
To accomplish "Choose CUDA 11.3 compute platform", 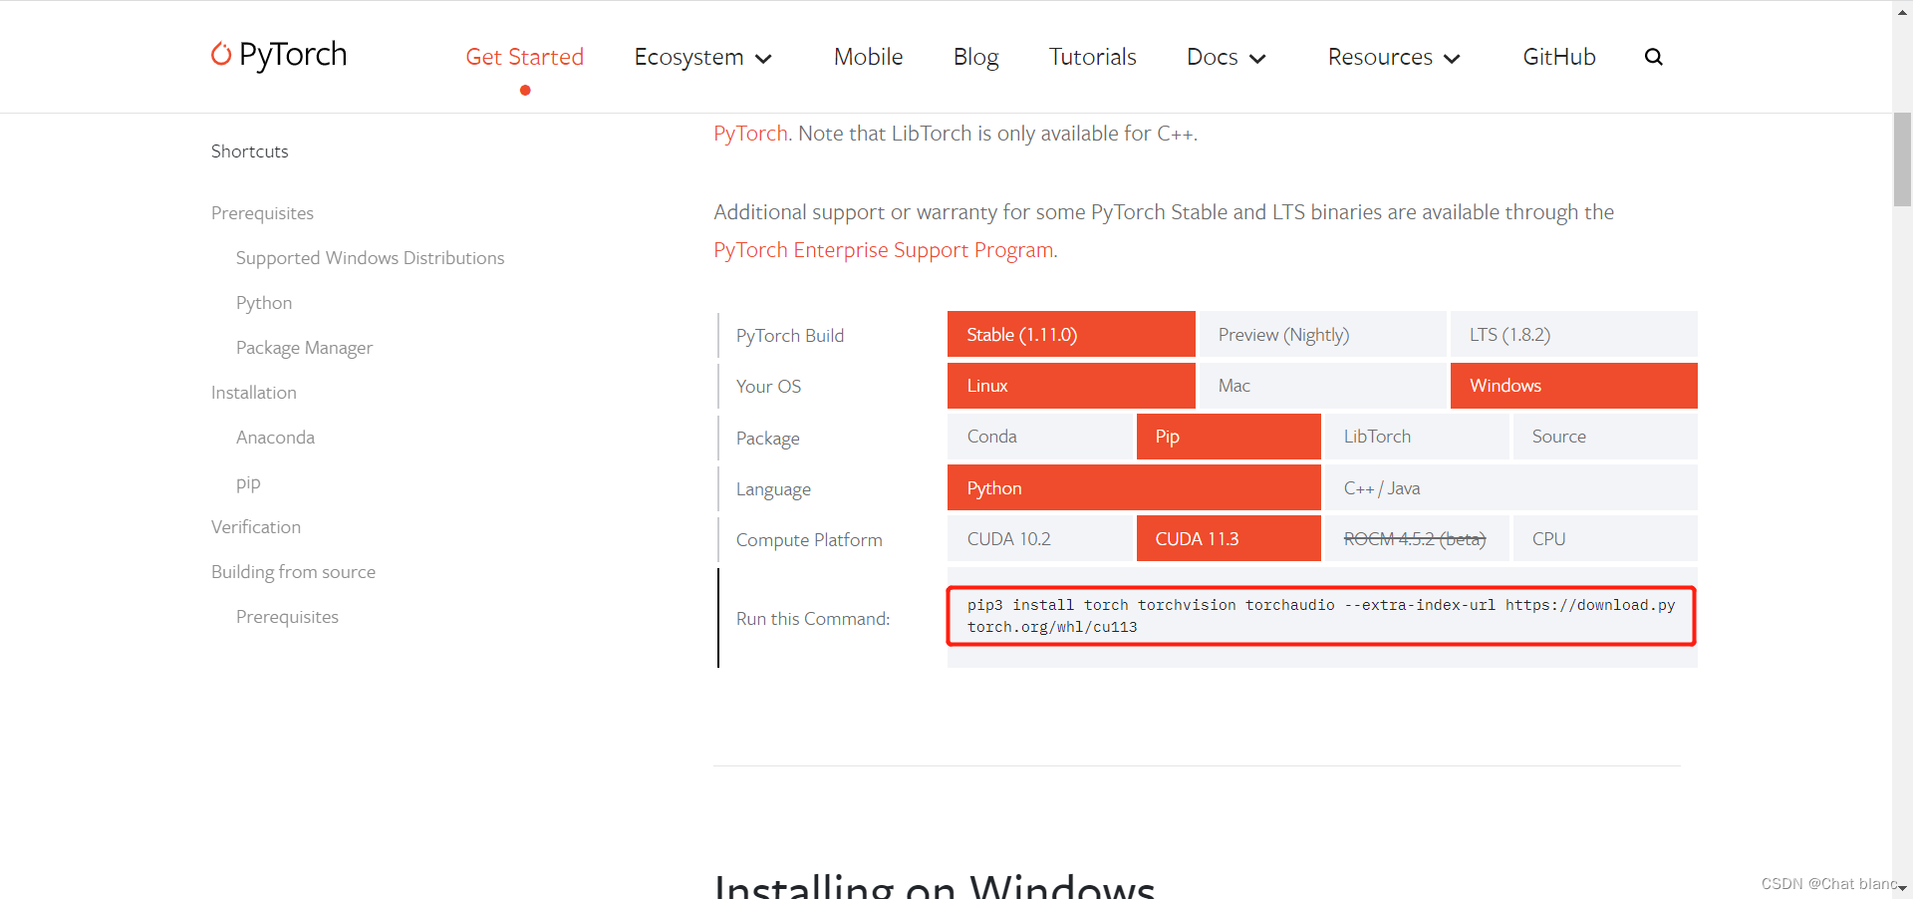I will pyautogui.click(x=1229, y=538).
